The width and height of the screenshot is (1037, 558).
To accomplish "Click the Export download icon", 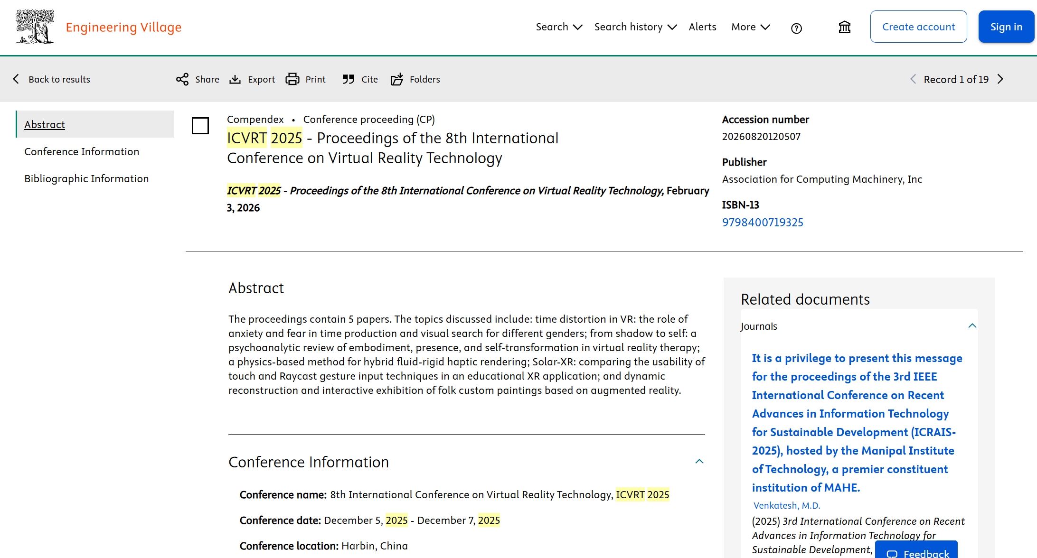I will click(235, 79).
